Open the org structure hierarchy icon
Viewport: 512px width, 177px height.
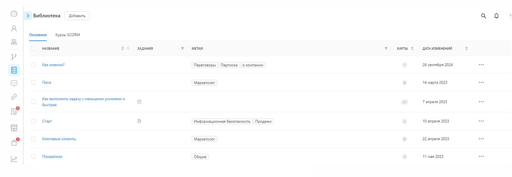[x=14, y=42]
